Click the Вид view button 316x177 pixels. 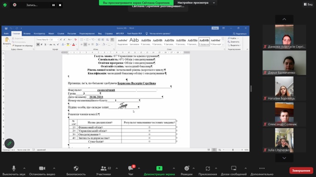tap(308, 4)
